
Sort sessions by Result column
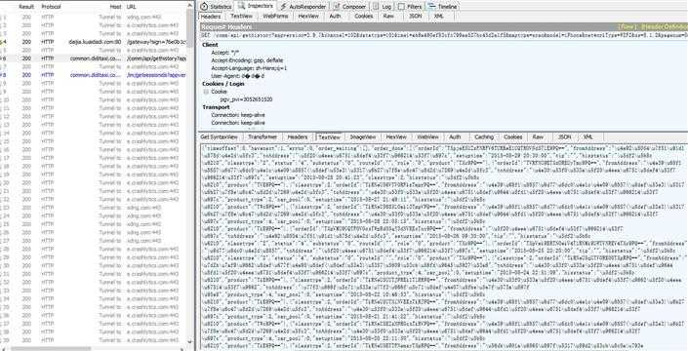26,7
